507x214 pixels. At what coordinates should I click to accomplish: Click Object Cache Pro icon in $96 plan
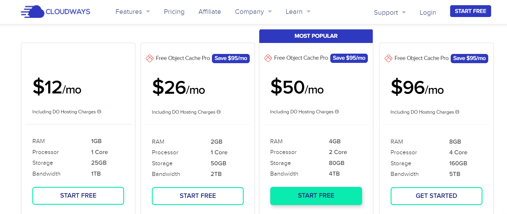(x=388, y=58)
